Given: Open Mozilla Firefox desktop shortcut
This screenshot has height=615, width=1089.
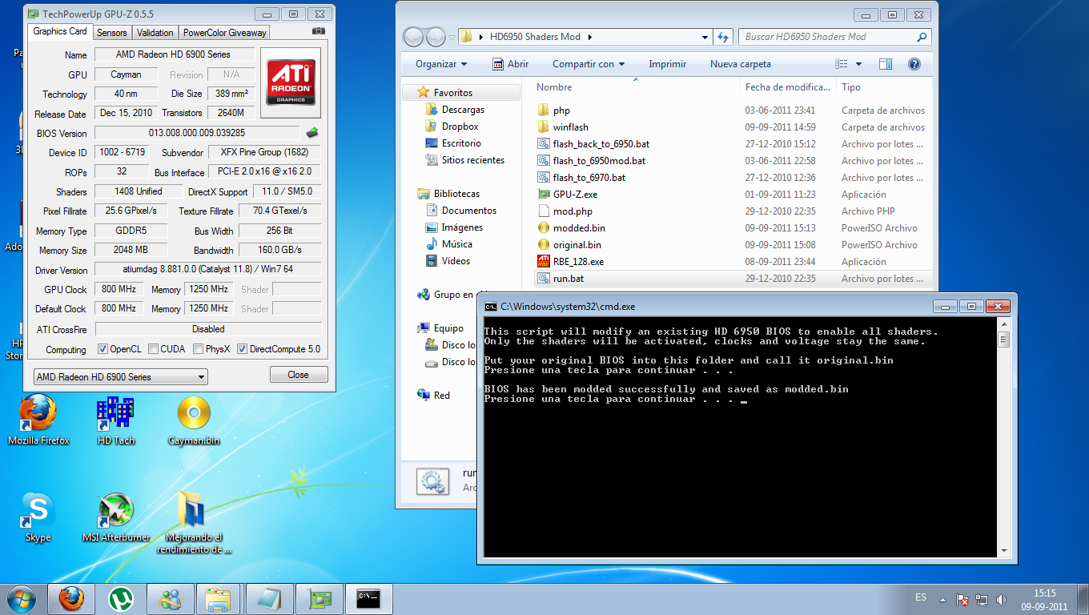Looking at the screenshot, I should tap(38, 420).
